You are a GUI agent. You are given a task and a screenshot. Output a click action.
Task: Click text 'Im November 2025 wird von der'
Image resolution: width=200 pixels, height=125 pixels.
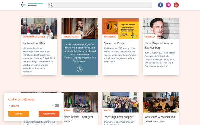[x=119, y=48]
